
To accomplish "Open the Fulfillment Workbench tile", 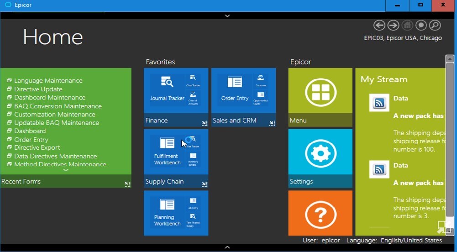I will (167, 151).
